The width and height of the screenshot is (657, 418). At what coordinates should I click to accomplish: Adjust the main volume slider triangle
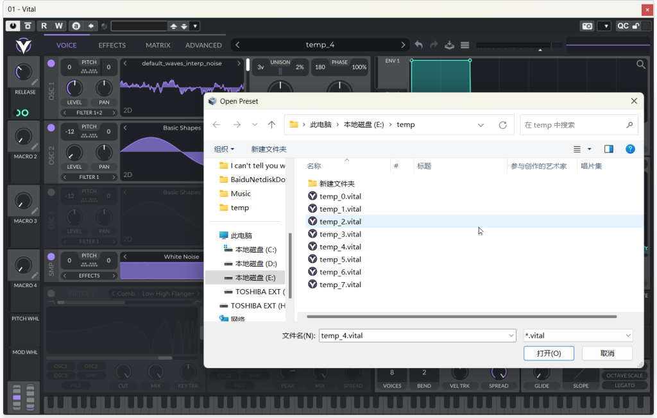click(x=540, y=50)
